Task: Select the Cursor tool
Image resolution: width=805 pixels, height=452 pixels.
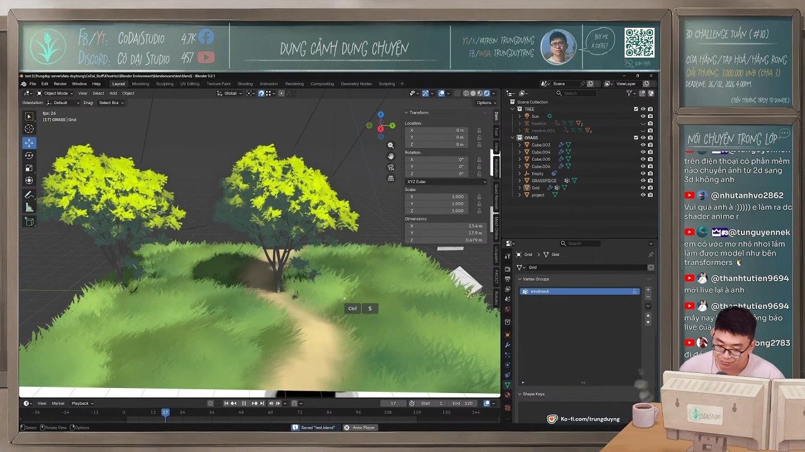Action: pos(29,129)
